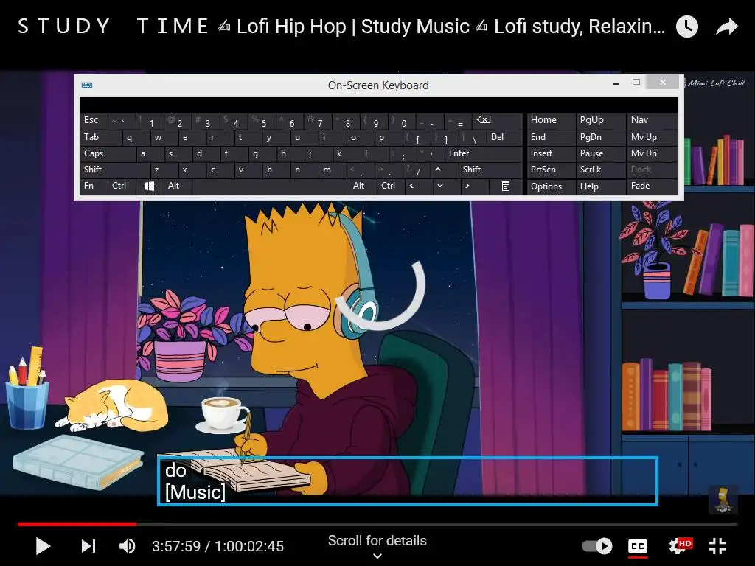The height and width of the screenshot is (566, 755).
Task: Click the Tab key
Action: point(100,138)
